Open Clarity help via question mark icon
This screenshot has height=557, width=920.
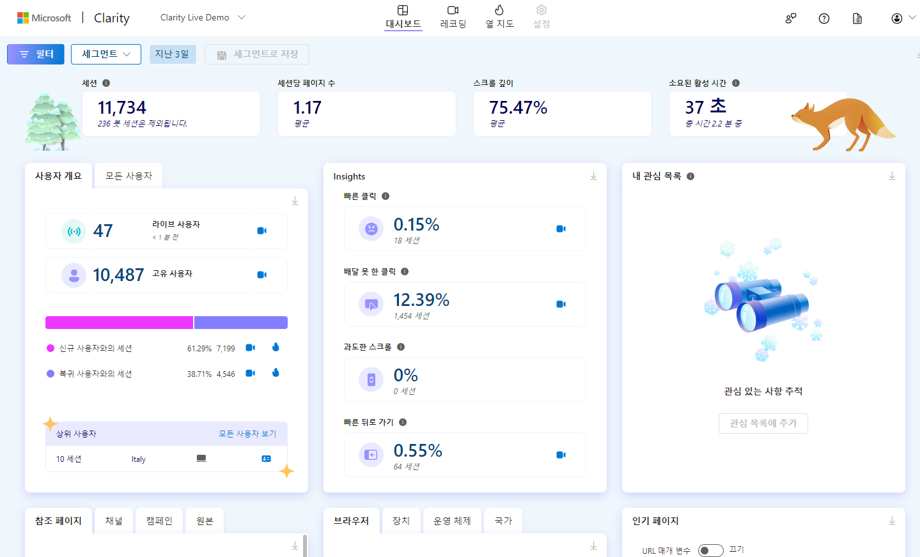pyautogui.click(x=823, y=18)
